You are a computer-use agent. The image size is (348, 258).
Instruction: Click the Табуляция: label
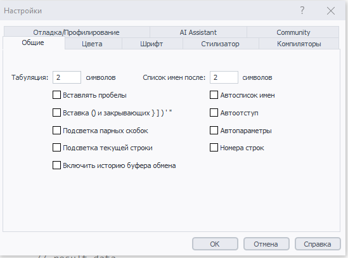tap(30, 77)
